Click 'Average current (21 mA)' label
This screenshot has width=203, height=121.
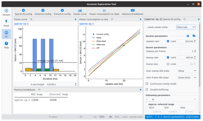pyautogui.click(x=50, y=61)
